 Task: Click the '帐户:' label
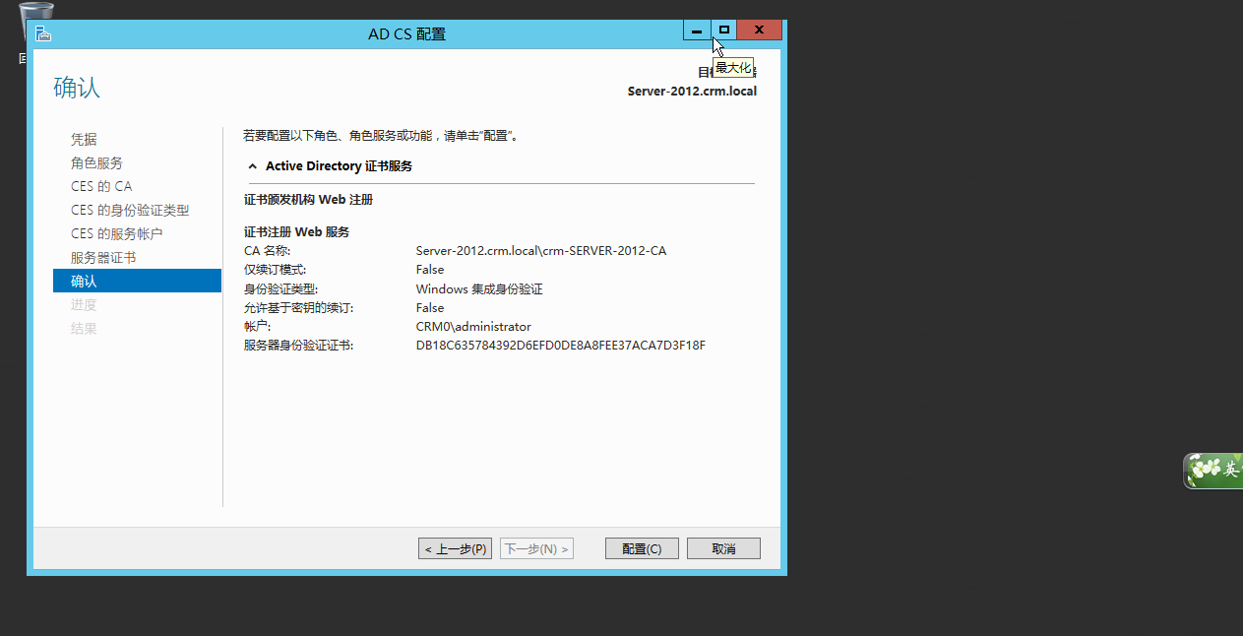tap(257, 327)
